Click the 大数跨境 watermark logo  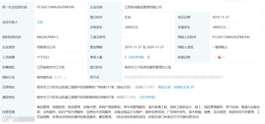19,119
